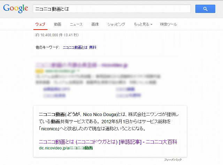Select the ウェブ tab

point(40,24)
